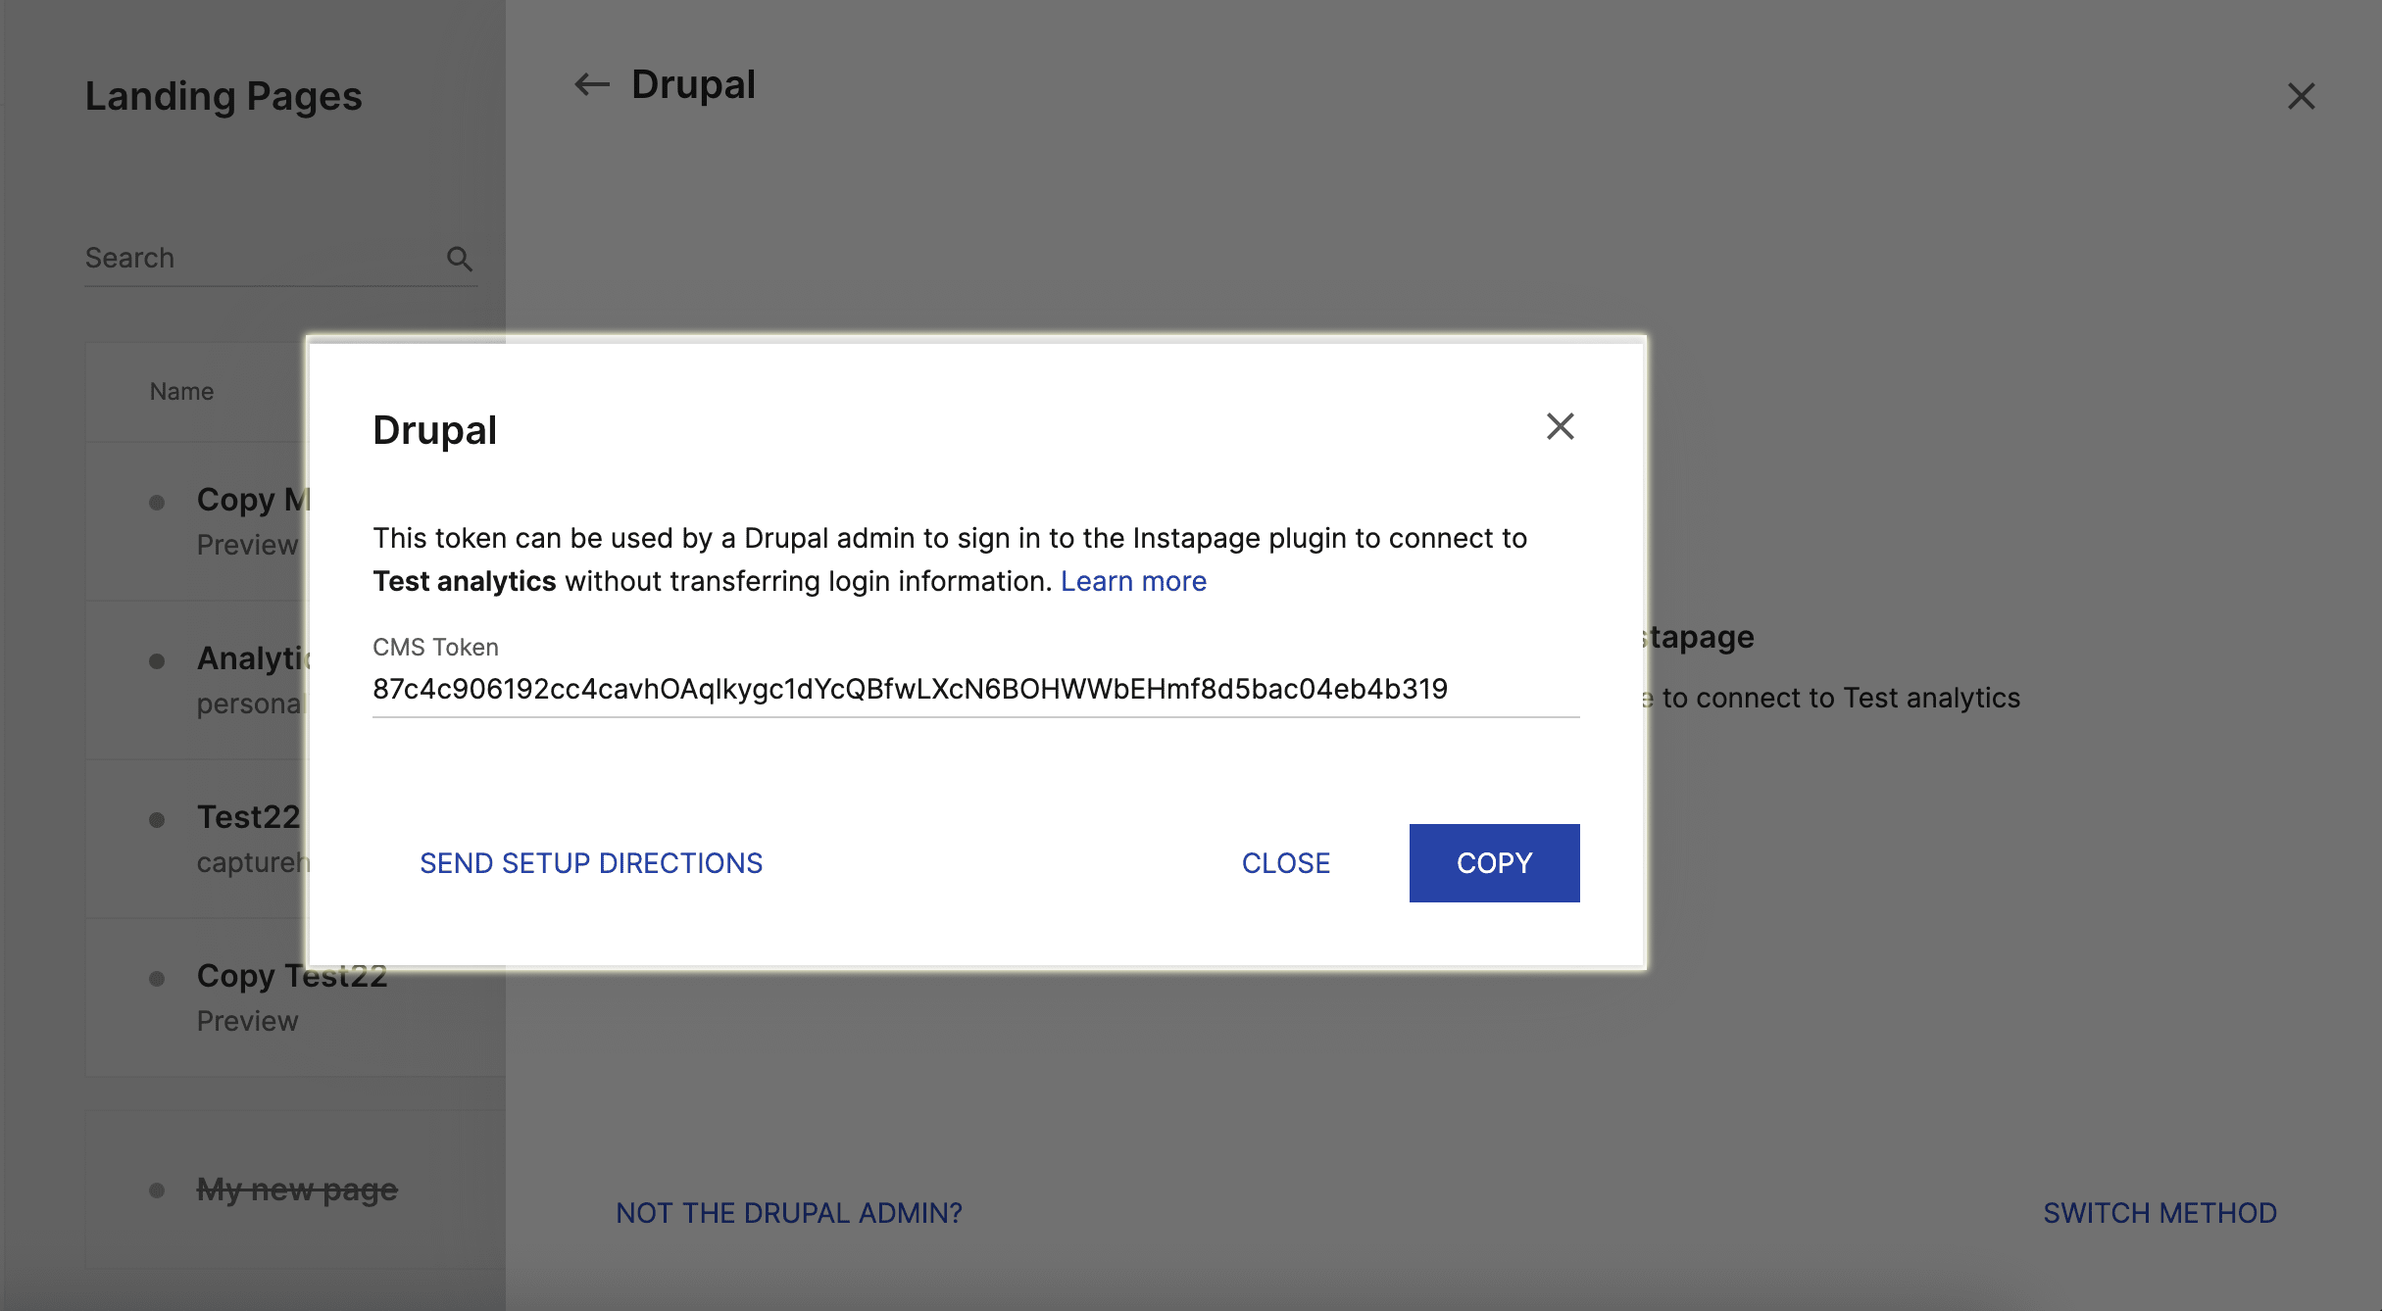Click inside the Search field
Viewport: 2382px width, 1311px height.
tap(245, 257)
